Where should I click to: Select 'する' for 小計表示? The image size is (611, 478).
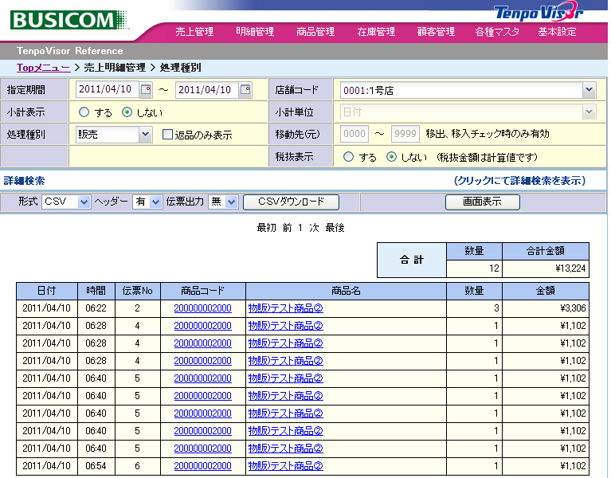[84, 112]
